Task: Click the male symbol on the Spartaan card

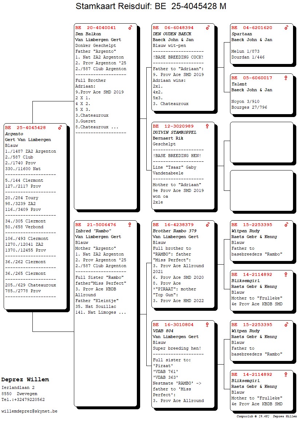Action: click(x=286, y=28)
